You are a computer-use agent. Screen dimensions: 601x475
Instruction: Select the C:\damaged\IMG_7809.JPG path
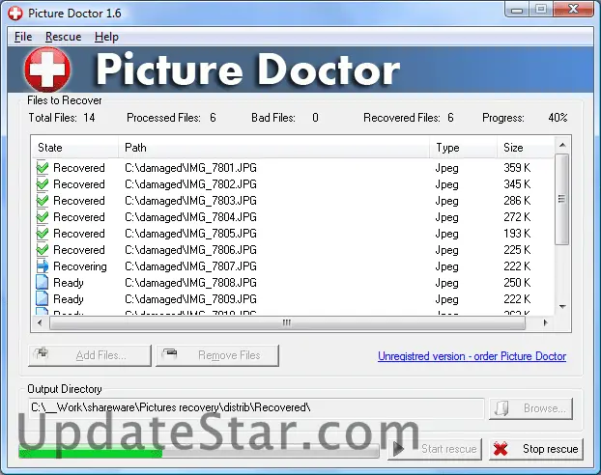(x=190, y=299)
